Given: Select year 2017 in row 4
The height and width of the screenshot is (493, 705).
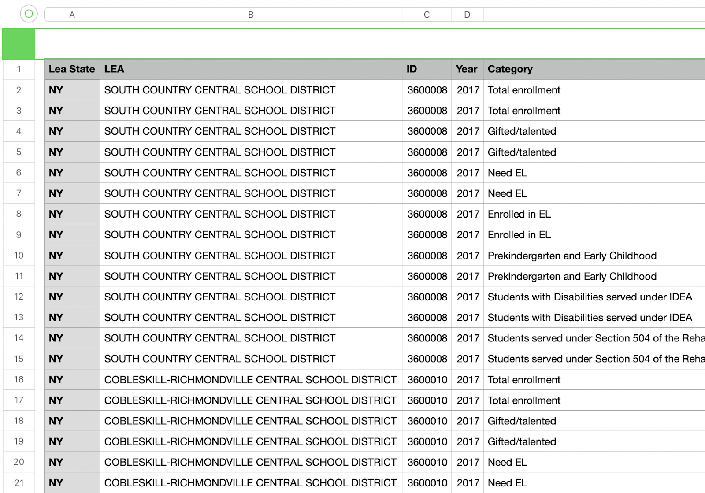Looking at the screenshot, I should pyautogui.click(x=467, y=131).
